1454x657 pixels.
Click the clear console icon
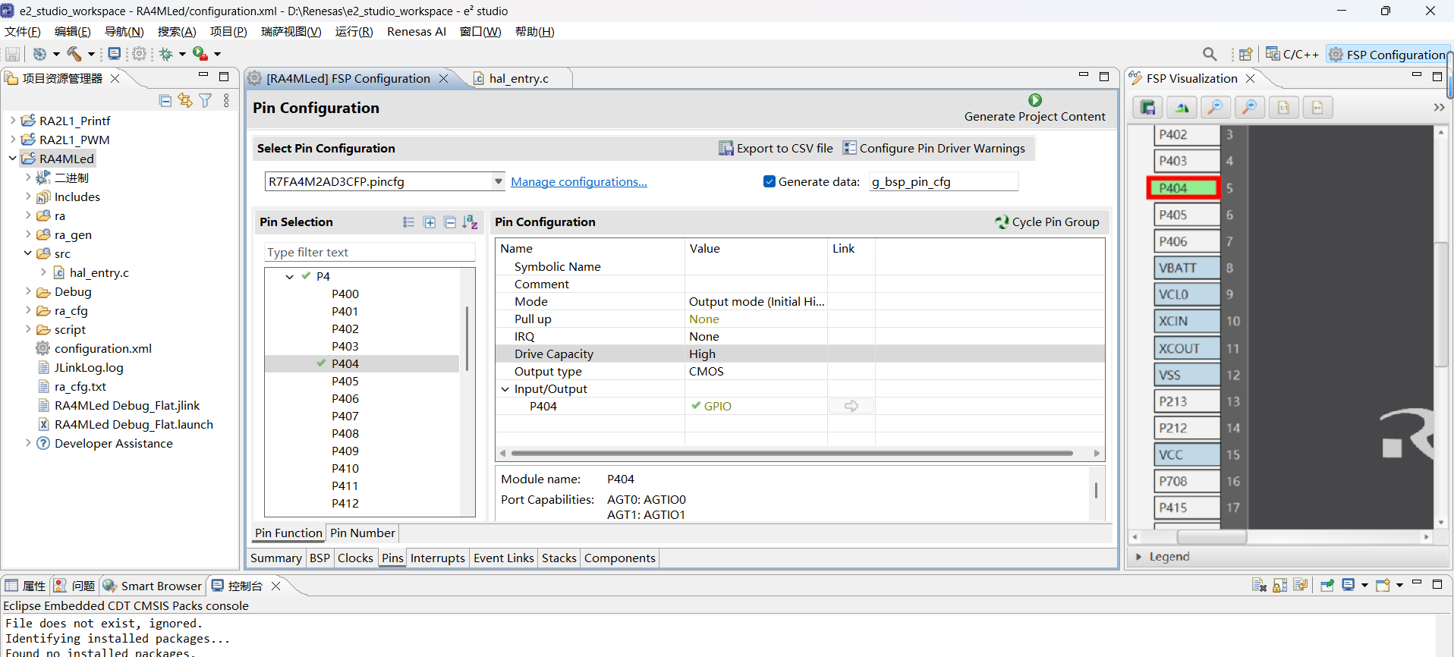click(x=1259, y=585)
